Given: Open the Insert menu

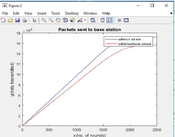Looking at the screenshot, I should pyautogui.click(x=42, y=13).
